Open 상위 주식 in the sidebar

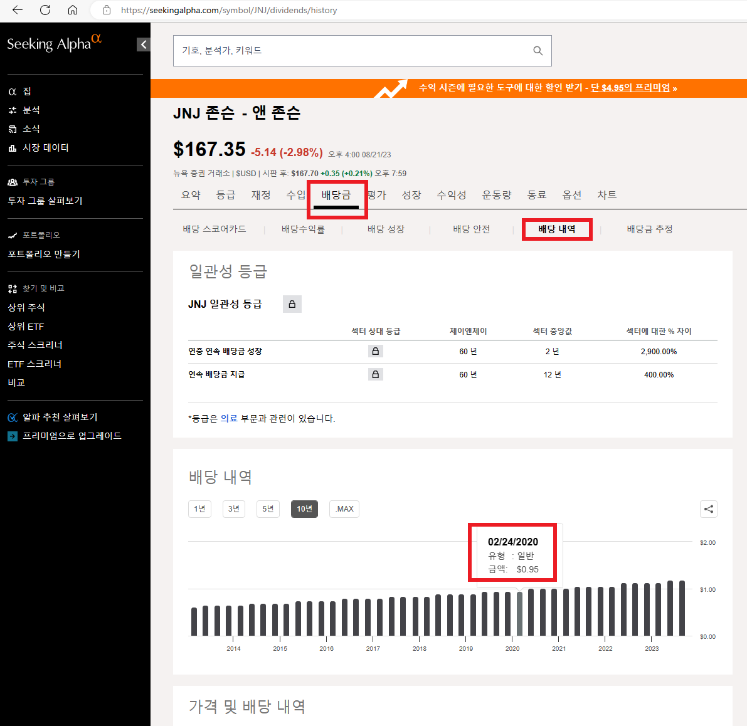pyautogui.click(x=26, y=308)
